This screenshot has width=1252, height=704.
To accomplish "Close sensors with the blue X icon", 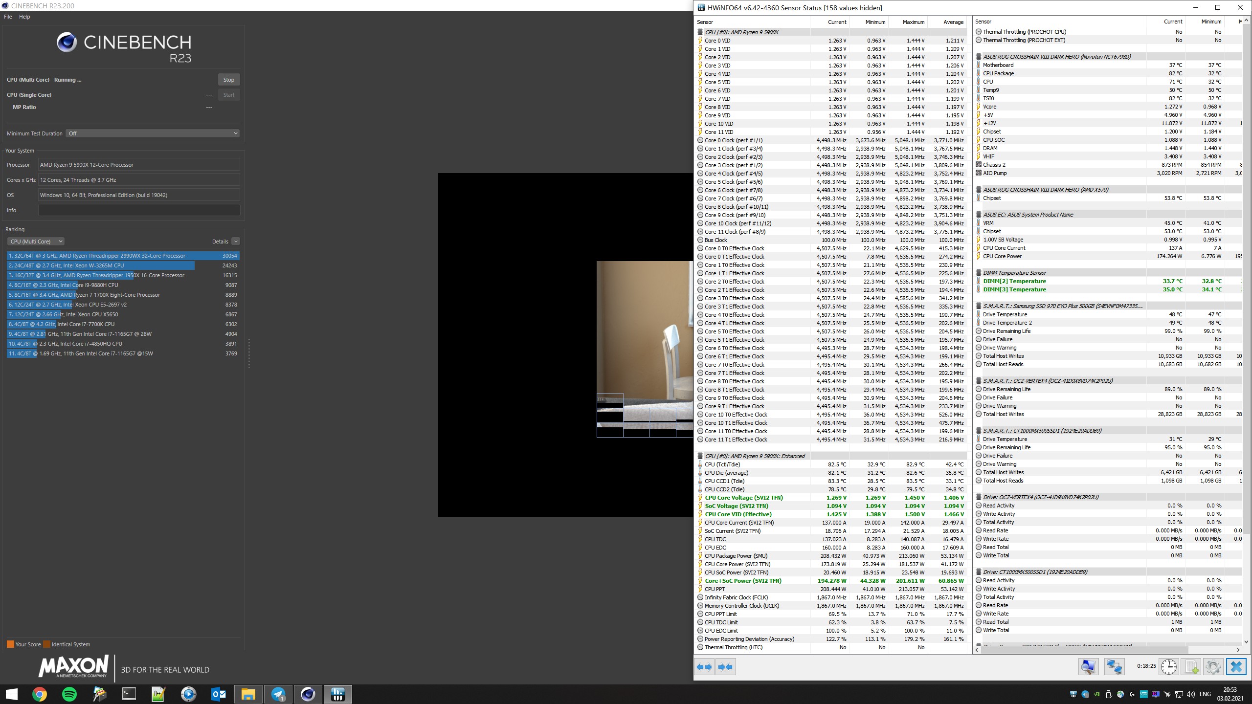I will coord(1235,667).
